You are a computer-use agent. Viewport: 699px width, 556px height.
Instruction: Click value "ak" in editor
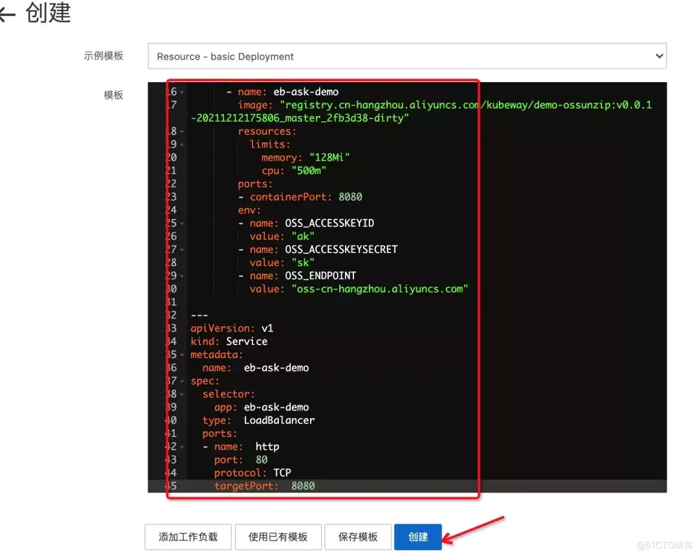[x=303, y=236]
